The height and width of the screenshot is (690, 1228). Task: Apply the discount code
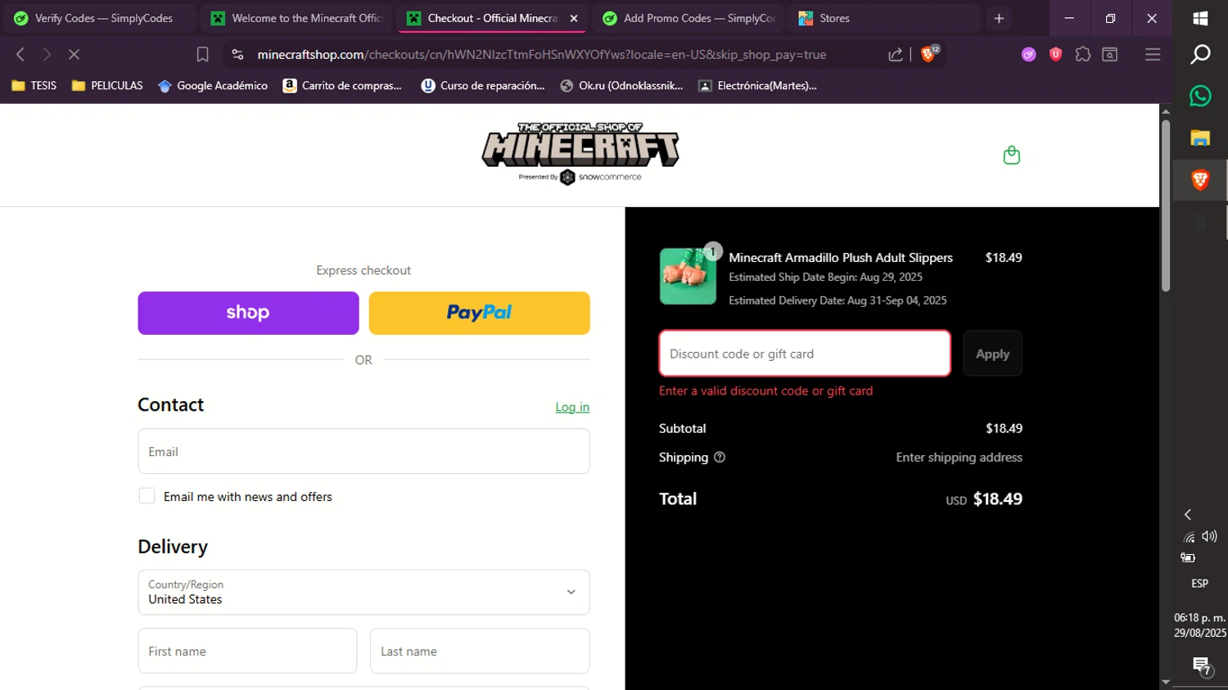(x=992, y=354)
